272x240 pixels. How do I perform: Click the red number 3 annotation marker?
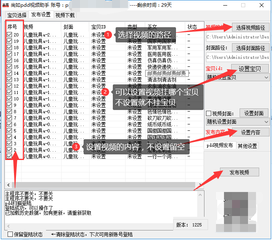[77, 147]
